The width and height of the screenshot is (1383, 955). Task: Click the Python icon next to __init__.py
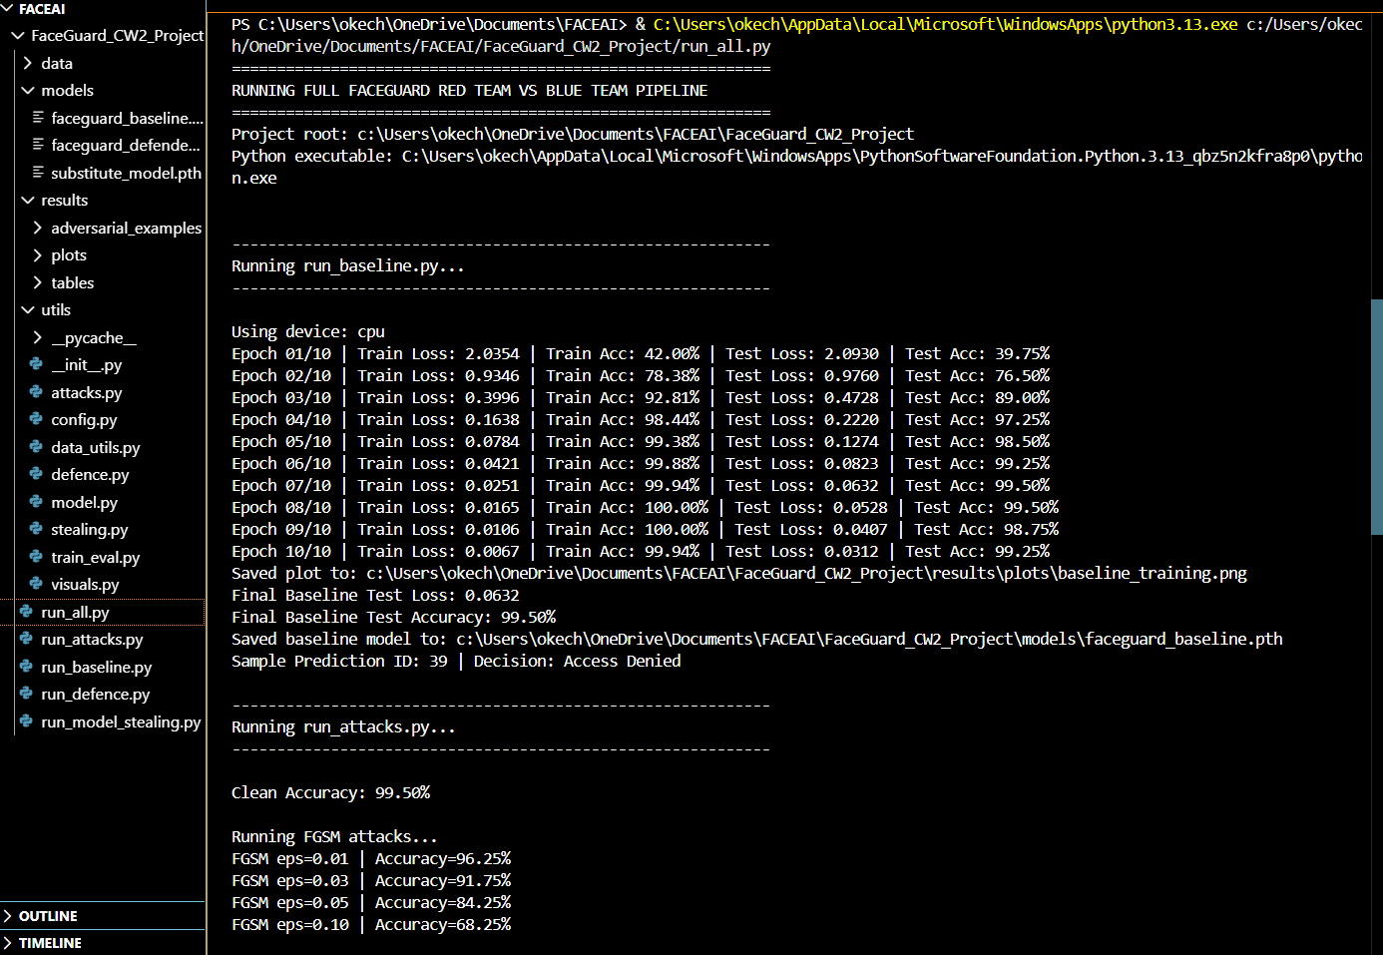click(37, 365)
